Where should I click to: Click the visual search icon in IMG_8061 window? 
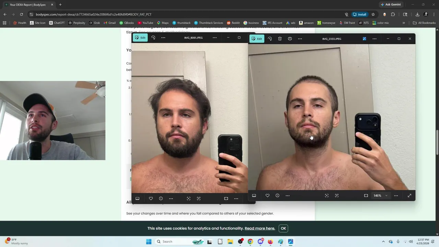click(189, 199)
